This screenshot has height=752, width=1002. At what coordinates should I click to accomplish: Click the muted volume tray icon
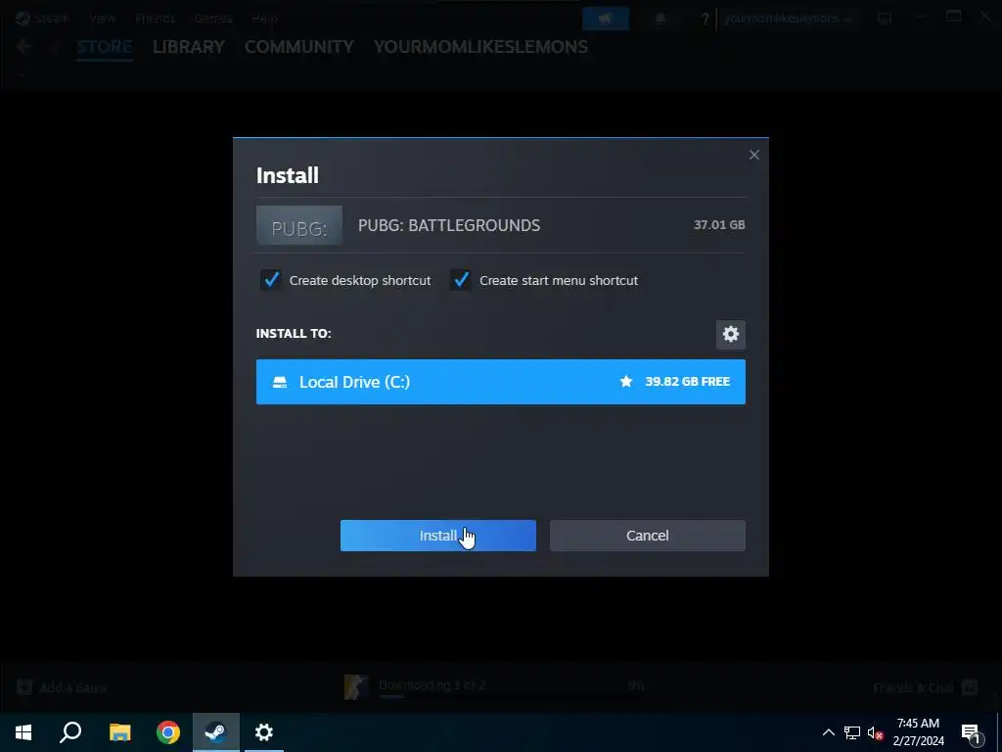tap(875, 732)
